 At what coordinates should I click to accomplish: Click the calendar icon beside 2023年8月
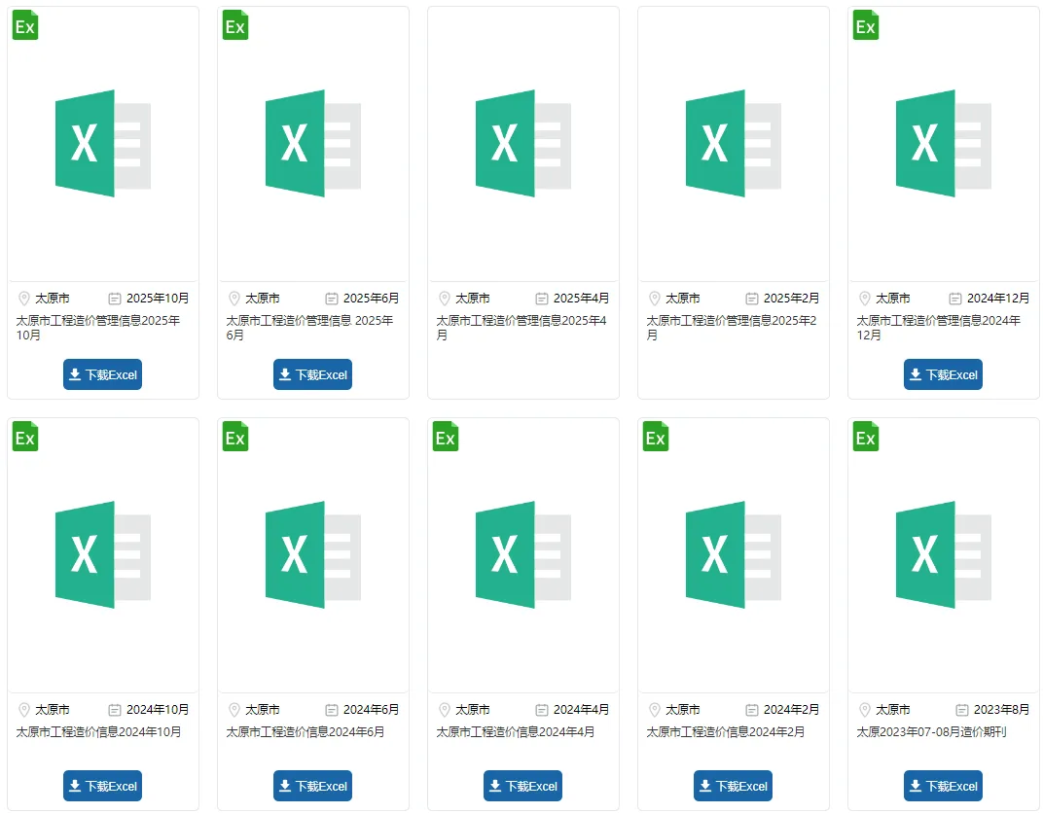(962, 711)
